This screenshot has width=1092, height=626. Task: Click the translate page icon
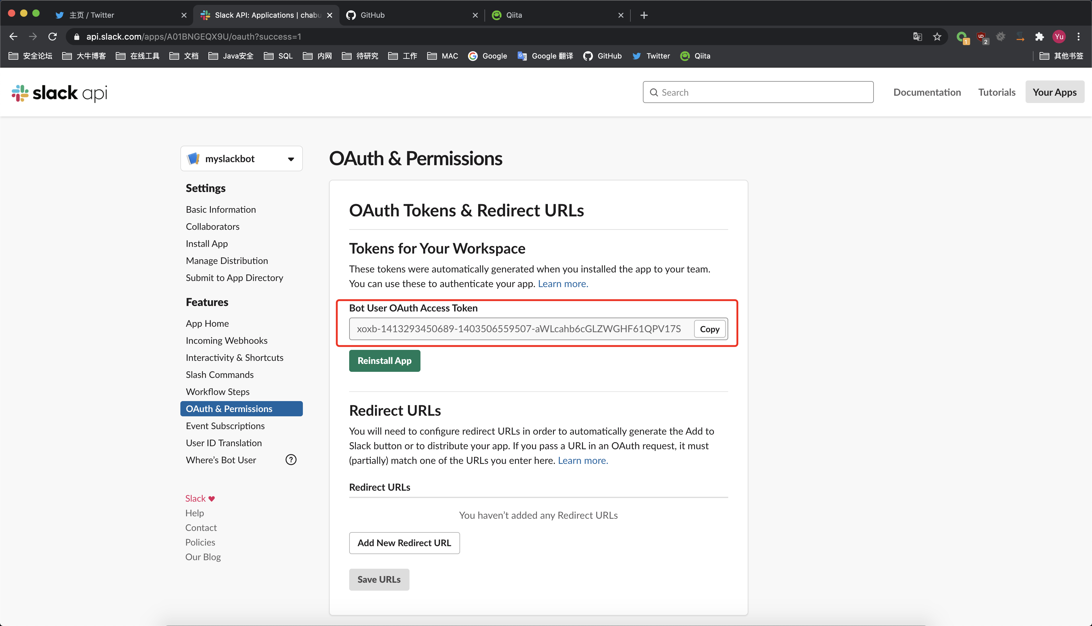(x=917, y=37)
